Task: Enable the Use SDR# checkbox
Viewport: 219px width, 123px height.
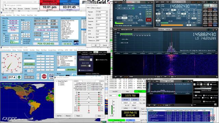Action: [x=22, y=43]
